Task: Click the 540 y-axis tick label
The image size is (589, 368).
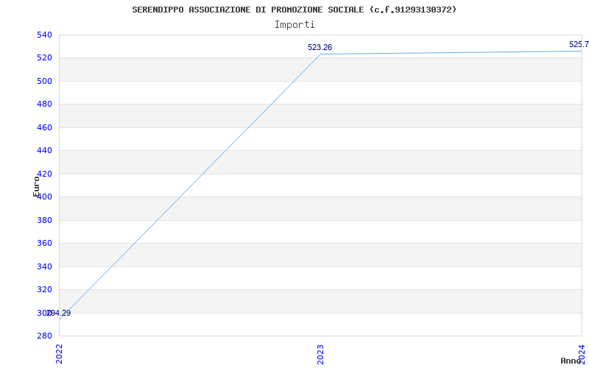Action: [44, 35]
